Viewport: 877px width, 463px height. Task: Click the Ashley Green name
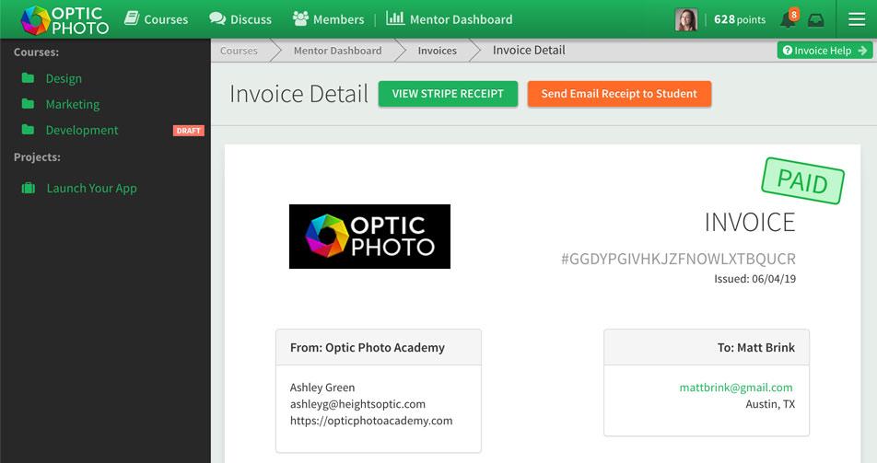click(322, 388)
